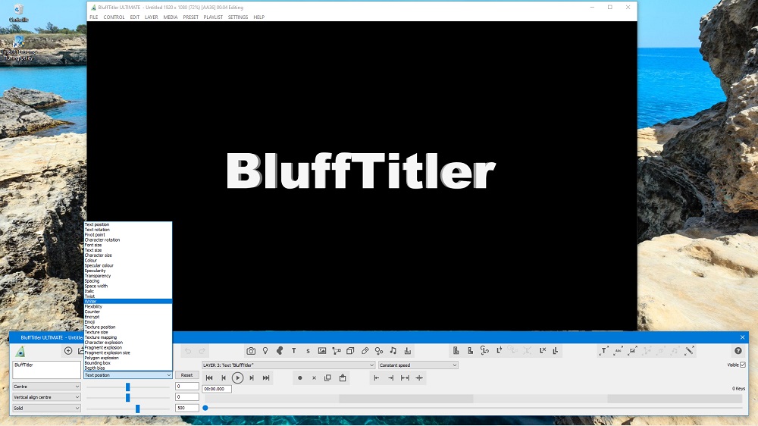
Task: Open the Vertical align centre dropdown
Action: [46, 397]
